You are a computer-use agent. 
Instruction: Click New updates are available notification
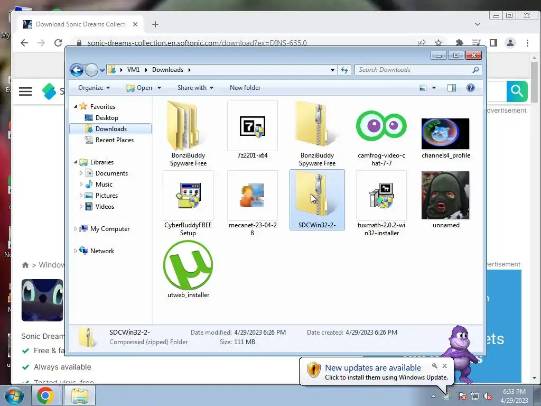pyautogui.click(x=373, y=368)
